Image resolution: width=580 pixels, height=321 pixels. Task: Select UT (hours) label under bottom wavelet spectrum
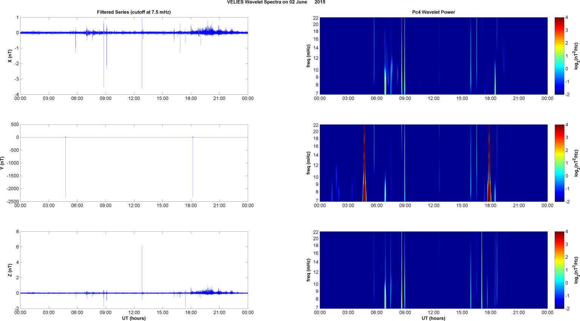(x=433, y=318)
